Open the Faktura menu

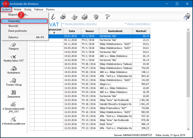39,10
